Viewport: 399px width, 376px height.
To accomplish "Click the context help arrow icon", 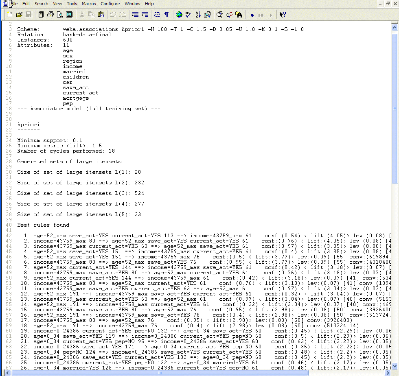I will 283,15.
